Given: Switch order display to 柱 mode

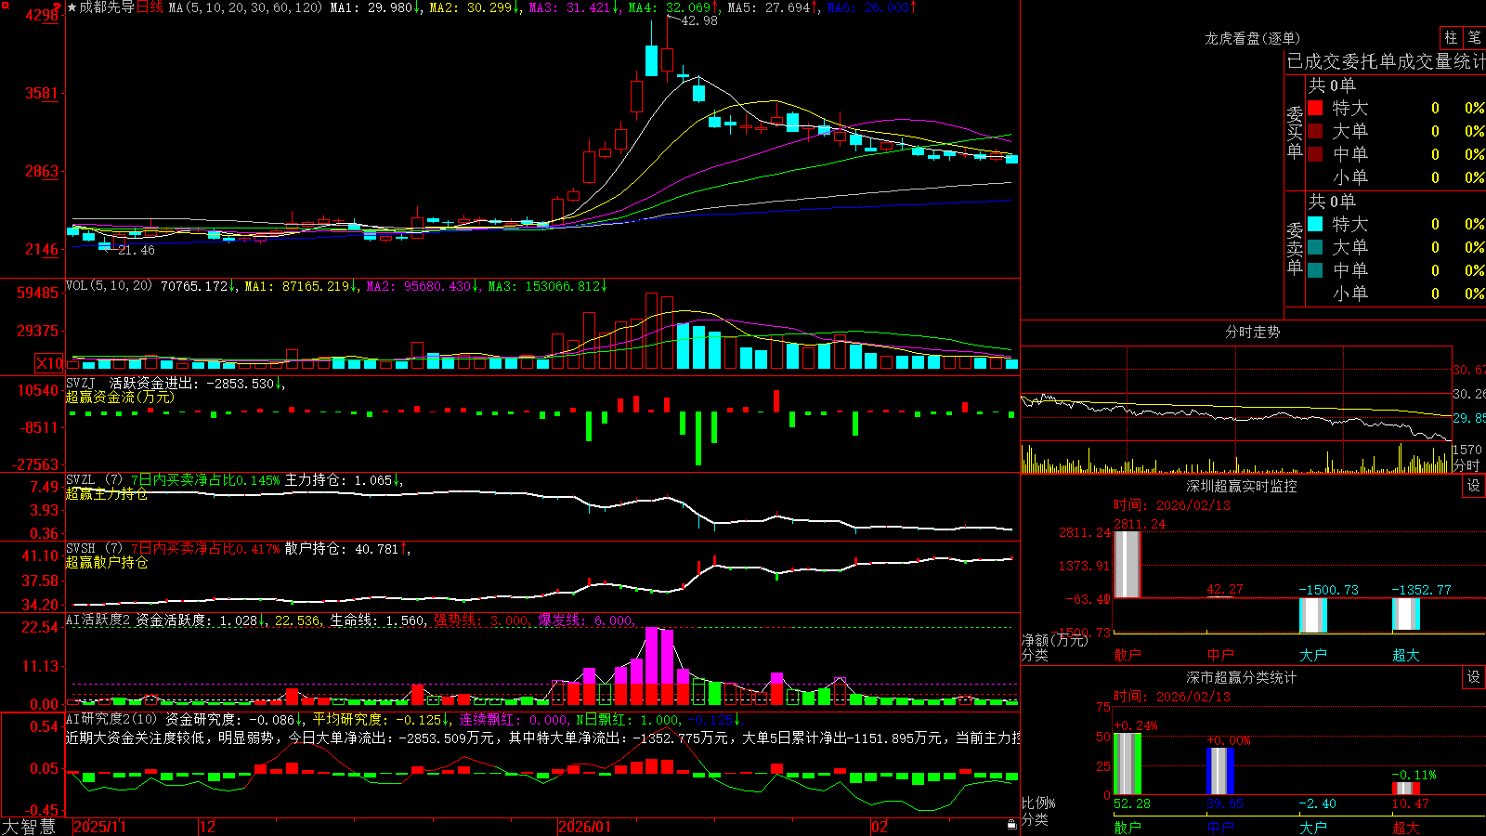Looking at the screenshot, I should [x=1451, y=37].
